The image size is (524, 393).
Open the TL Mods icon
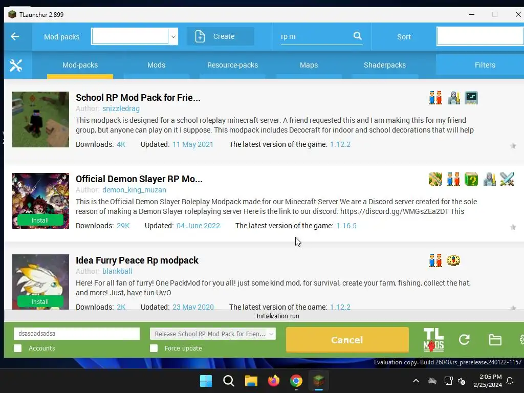[x=433, y=340]
